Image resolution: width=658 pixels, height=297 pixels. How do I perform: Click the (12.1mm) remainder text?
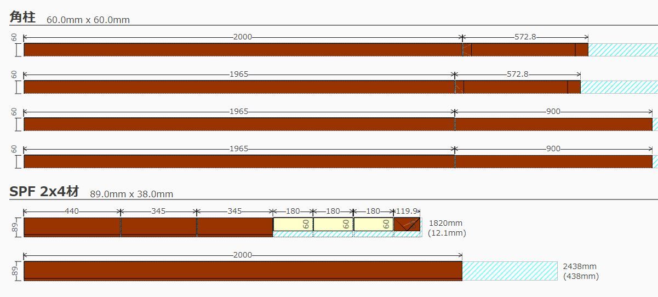click(447, 233)
